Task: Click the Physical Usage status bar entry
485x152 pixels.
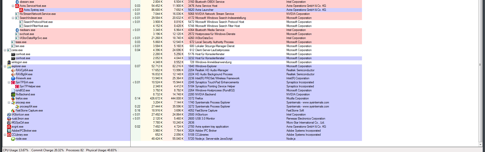Action: pyautogui.click(x=101, y=150)
